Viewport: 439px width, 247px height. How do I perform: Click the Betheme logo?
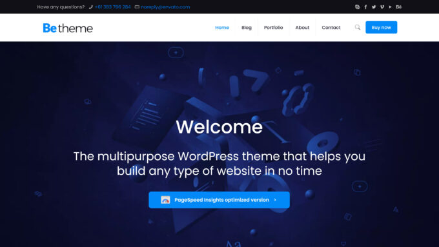coord(68,28)
